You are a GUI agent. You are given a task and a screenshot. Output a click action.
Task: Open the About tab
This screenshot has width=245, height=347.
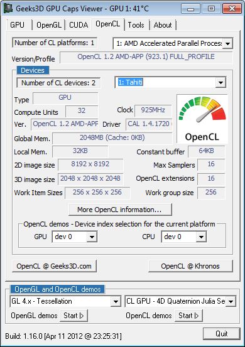click(163, 25)
